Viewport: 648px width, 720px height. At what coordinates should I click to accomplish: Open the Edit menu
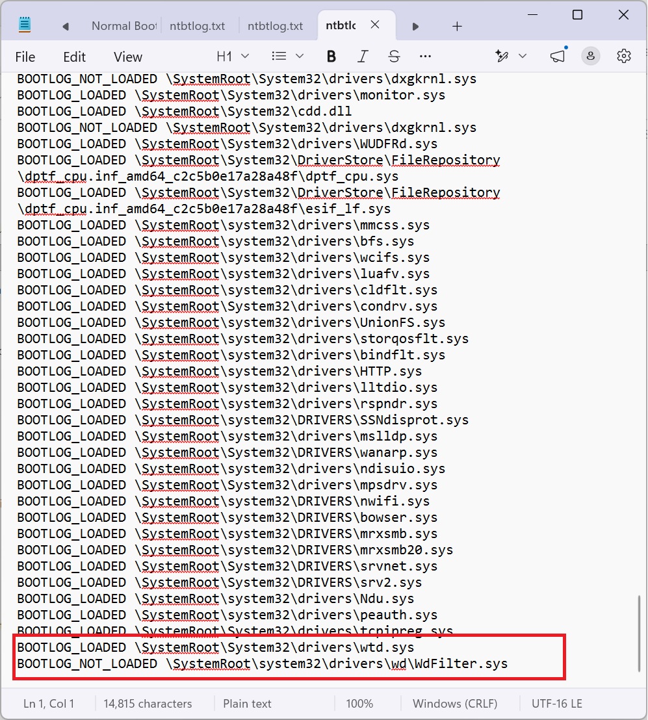click(74, 57)
